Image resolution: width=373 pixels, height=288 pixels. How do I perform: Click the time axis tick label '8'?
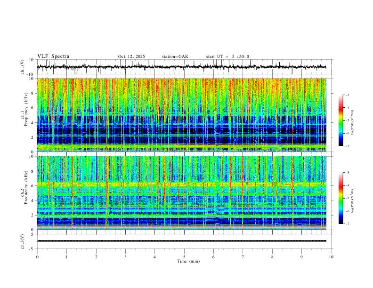coord(272,257)
